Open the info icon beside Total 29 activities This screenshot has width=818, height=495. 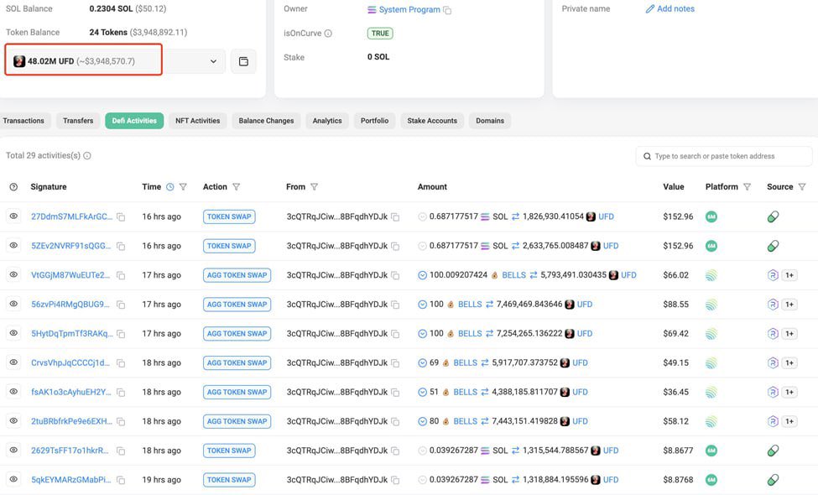point(87,155)
